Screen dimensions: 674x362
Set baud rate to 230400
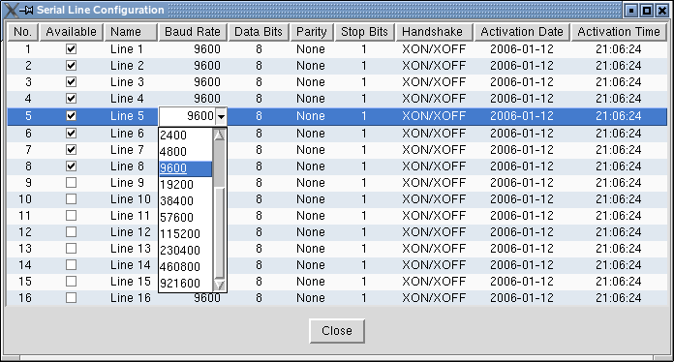pos(185,251)
